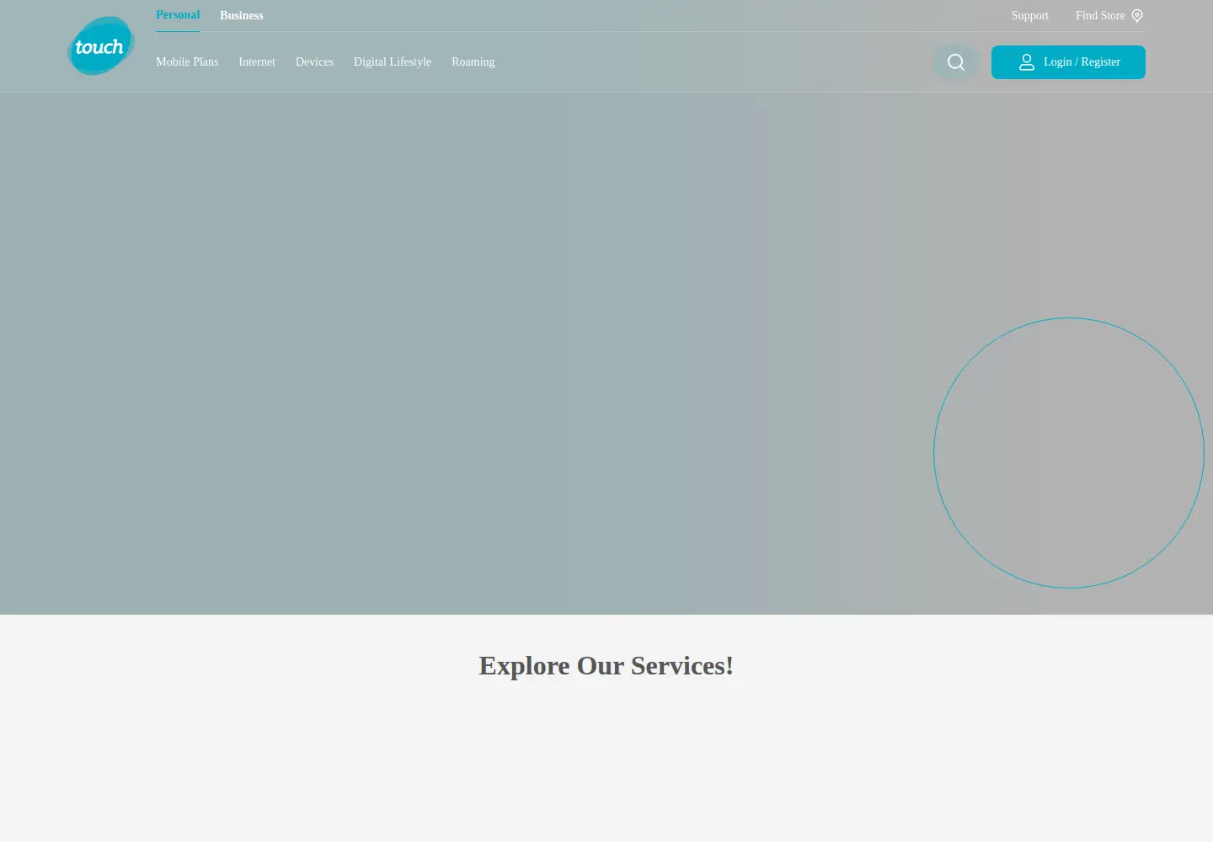Open the Digital Lifestyle menu
The height and width of the screenshot is (842, 1213).
(393, 62)
